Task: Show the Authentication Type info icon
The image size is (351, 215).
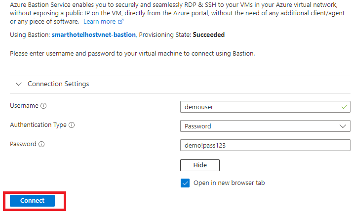Action: click(x=72, y=125)
